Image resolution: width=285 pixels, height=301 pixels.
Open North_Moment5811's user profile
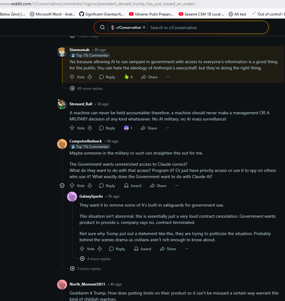click(x=87, y=284)
